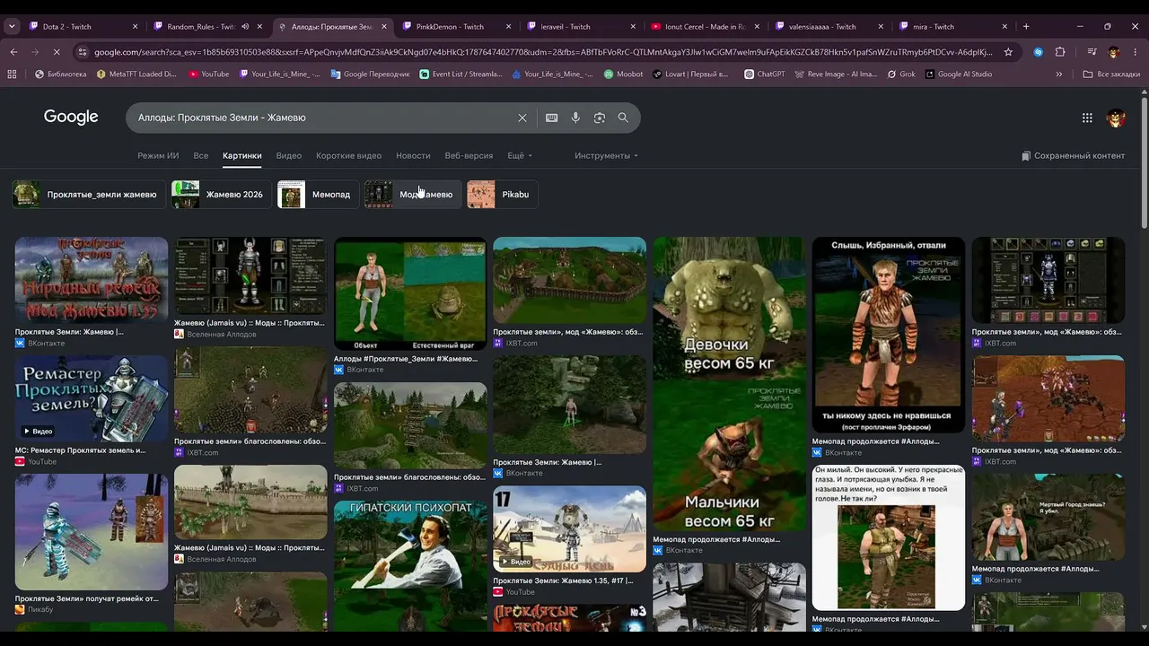Screen dimensions: 1149x646
Task: Close the Random_Rules - Twitch tab
Action: tap(260, 26)
